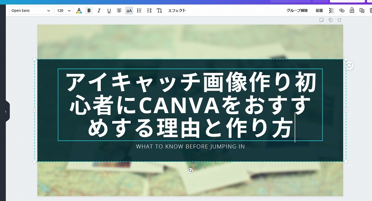Toggle italic formatting

coord(99,11)
